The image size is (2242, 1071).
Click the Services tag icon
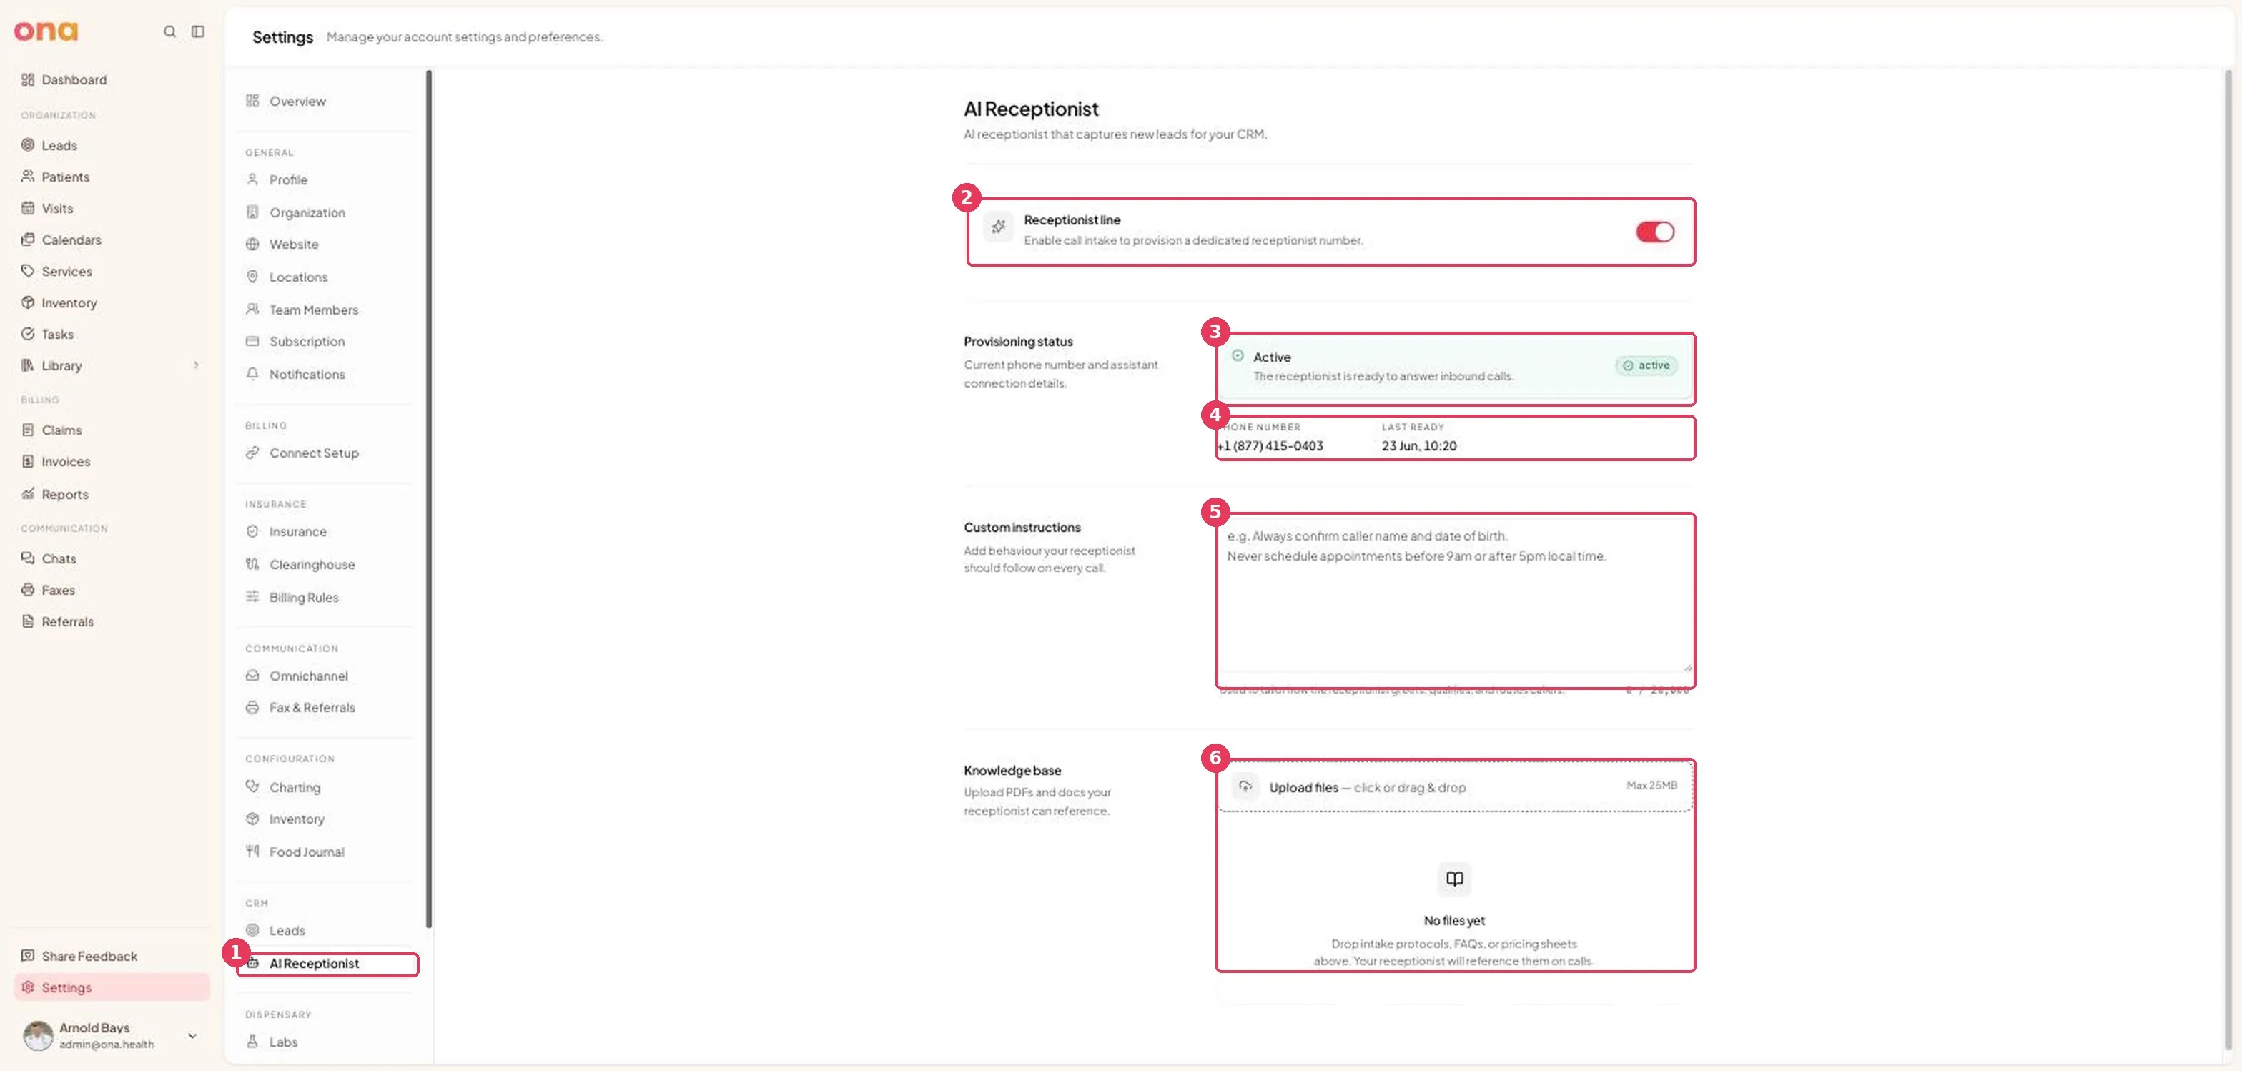click(x=28, y=270)
